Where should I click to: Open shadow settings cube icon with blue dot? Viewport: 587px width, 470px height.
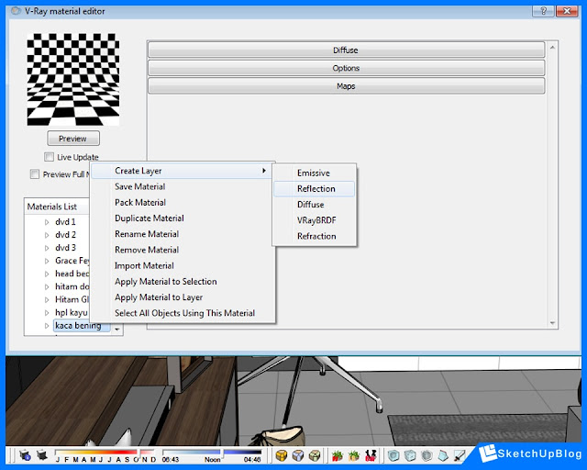pyautogui.click(x=25, y=455)
